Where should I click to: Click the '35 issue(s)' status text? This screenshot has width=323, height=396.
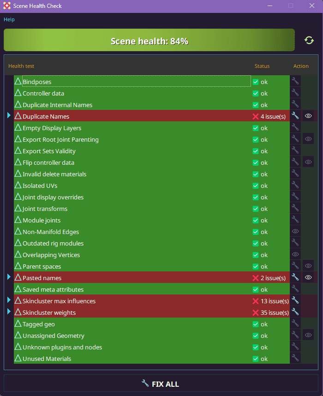[x=275, y=312]
